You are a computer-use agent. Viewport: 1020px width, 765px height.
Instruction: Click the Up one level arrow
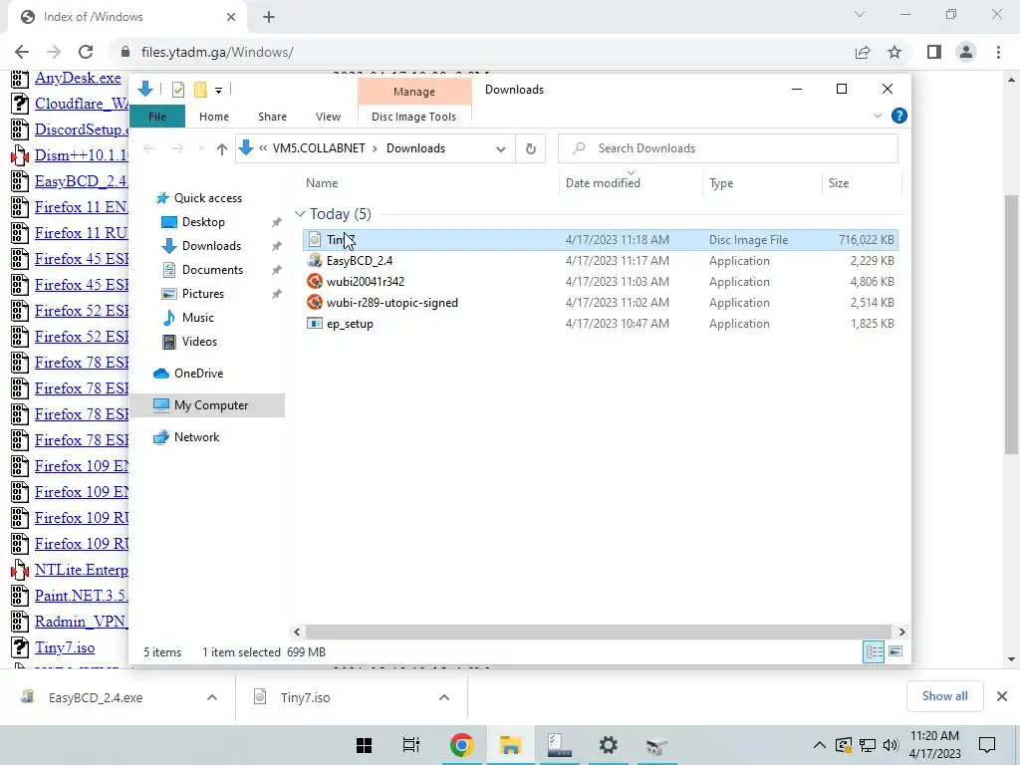coord(221,149)
